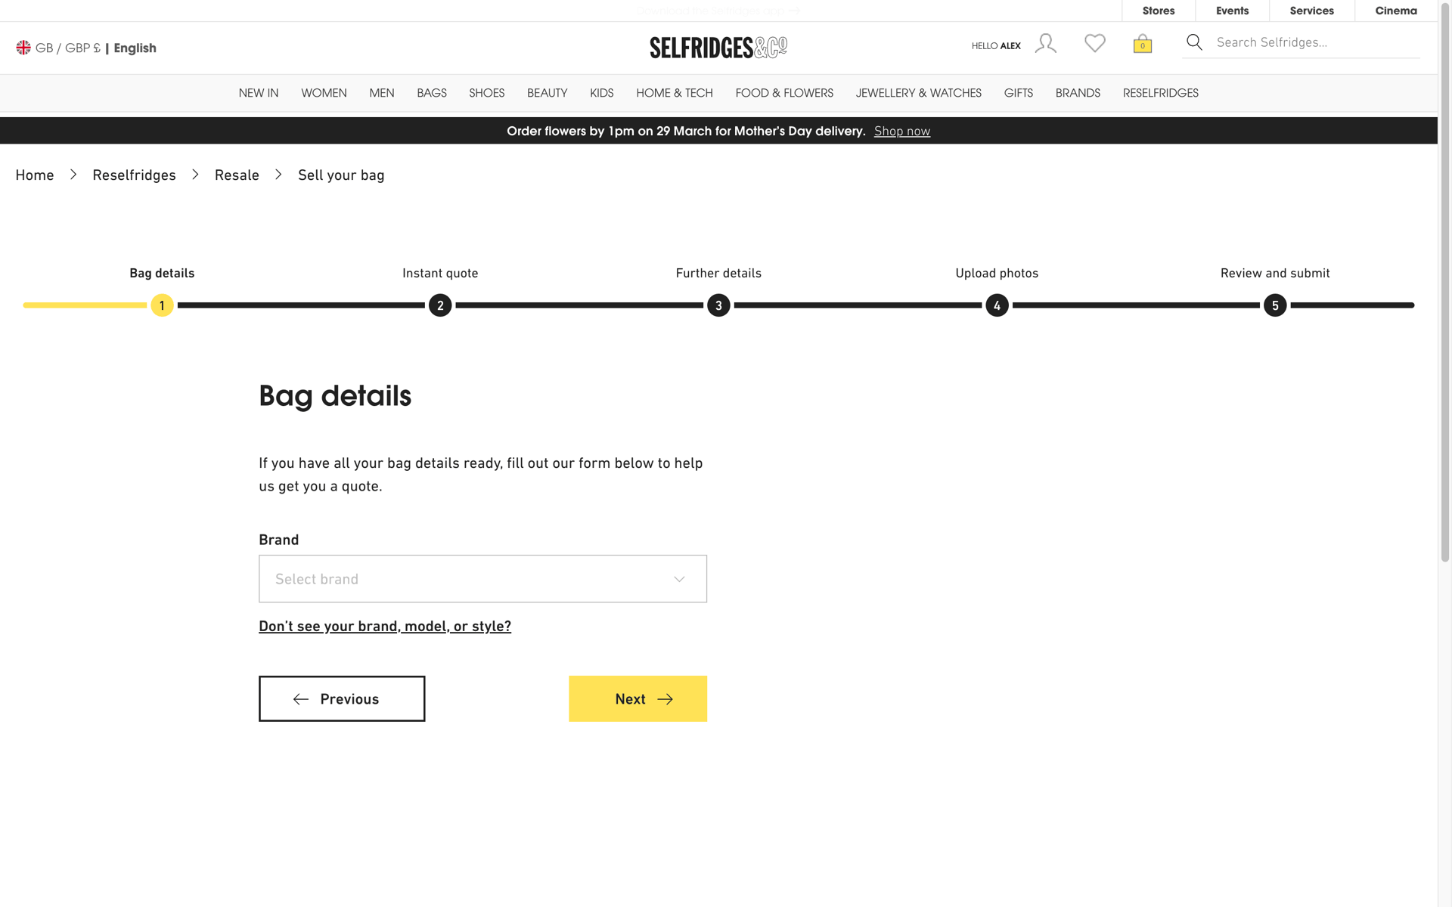This screenshot has width=1452, height=907.
Task: Open the WOMEN menu
Action: [x=324, y=93]
